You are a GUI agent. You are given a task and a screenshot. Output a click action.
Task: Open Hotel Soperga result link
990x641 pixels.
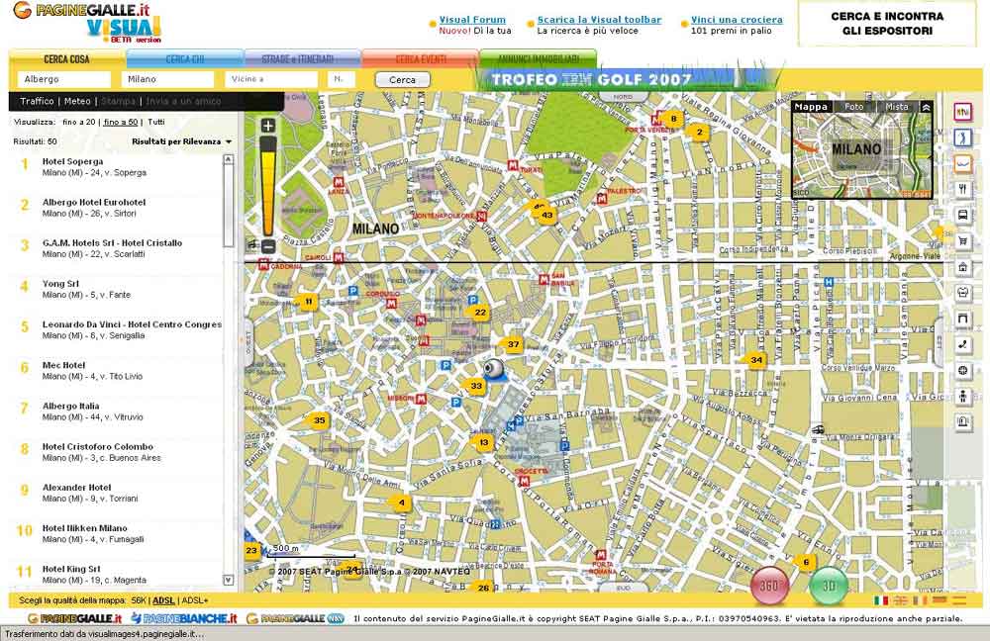click(x=72, y=161)
